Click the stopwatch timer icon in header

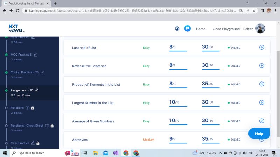point(177,29)
